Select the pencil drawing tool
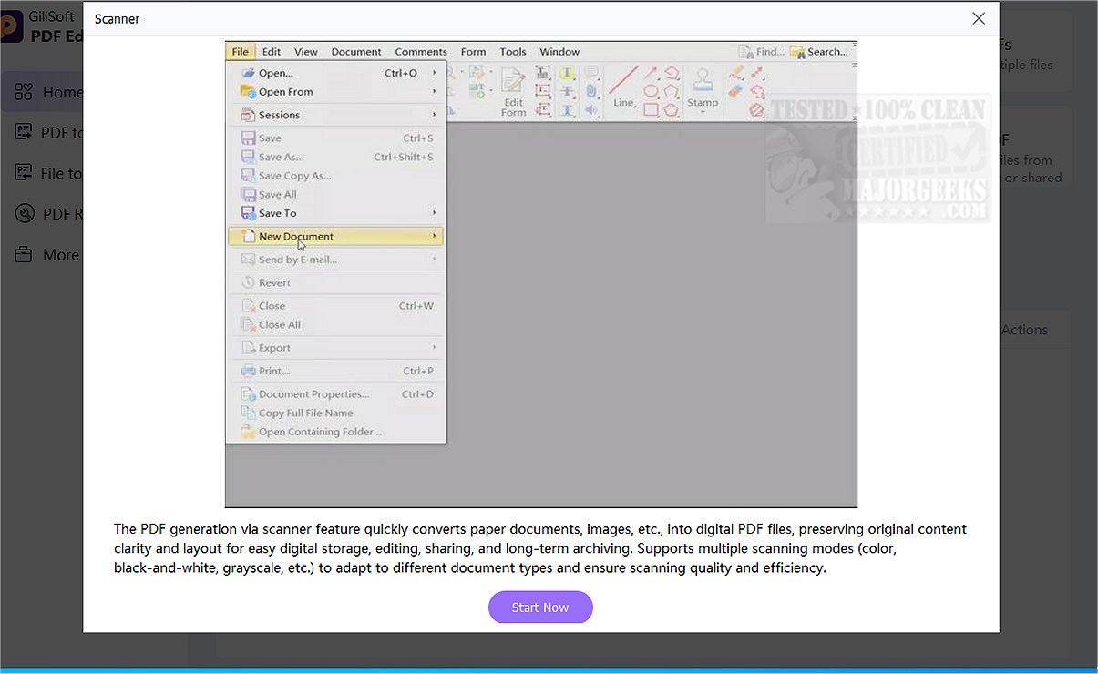Screen dimensions: 1098x674 tap(736, 73)
